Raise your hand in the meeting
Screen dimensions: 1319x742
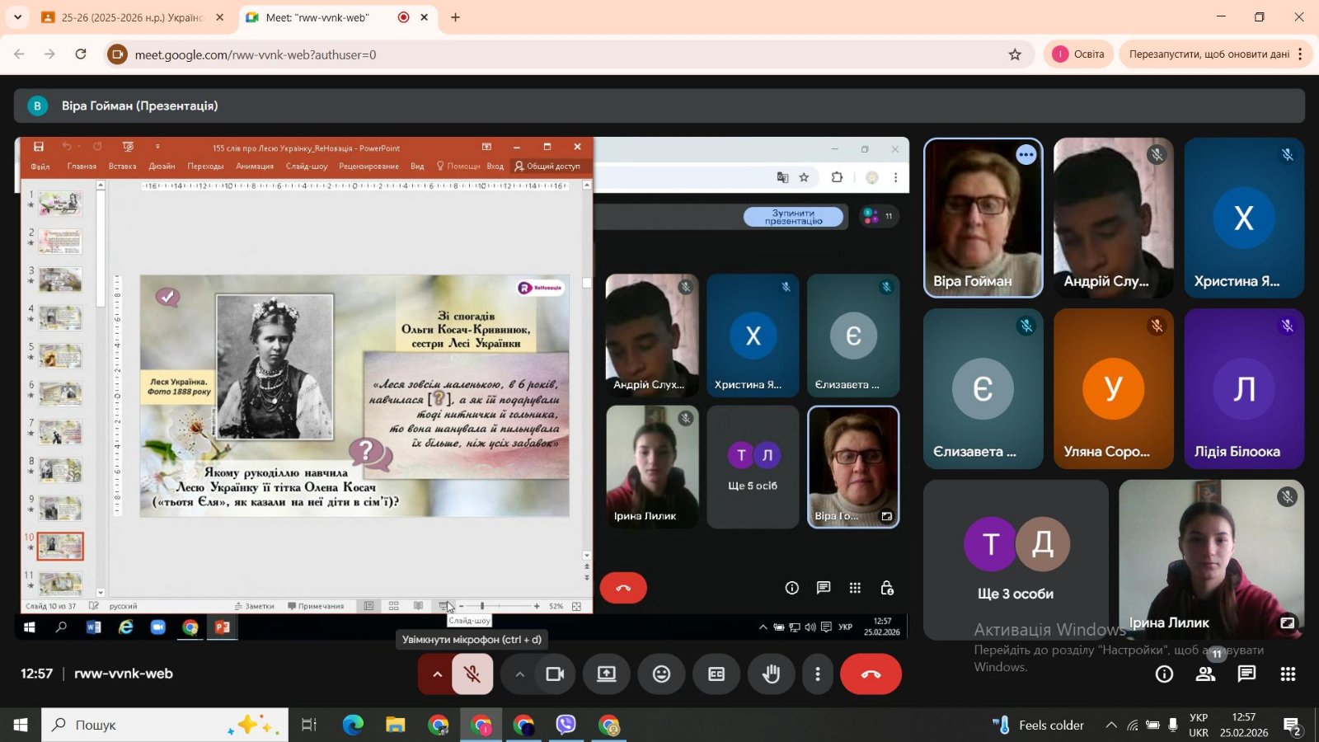click(772, 674)
